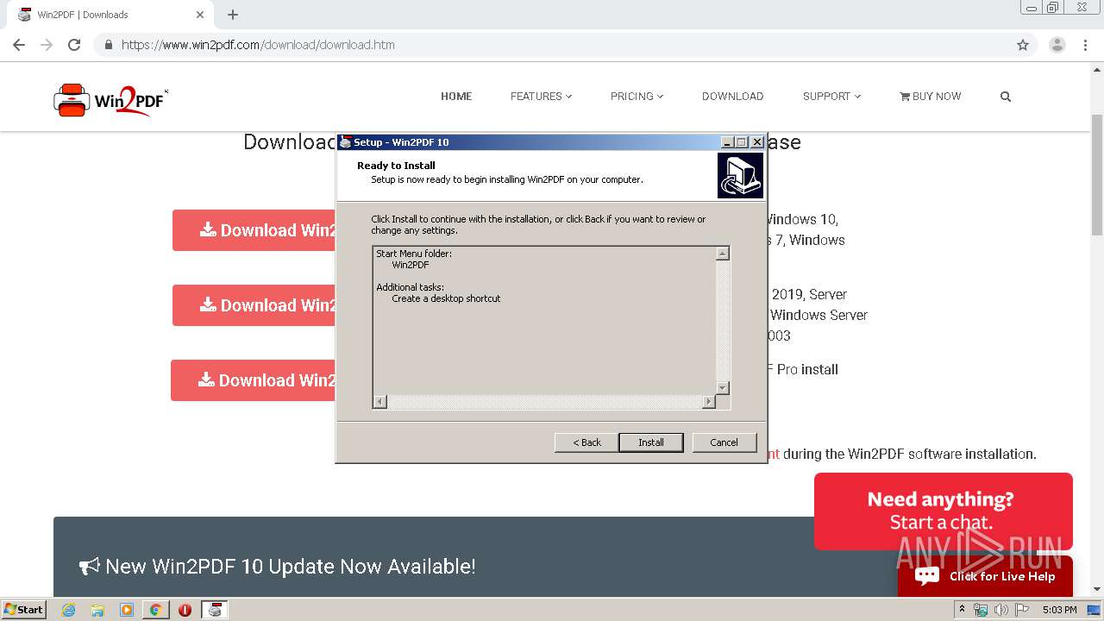The height and width of the screenshot is (621, 1104).
Task: Click the summary box scroll down arrow
Action: [x=723, y=388]
